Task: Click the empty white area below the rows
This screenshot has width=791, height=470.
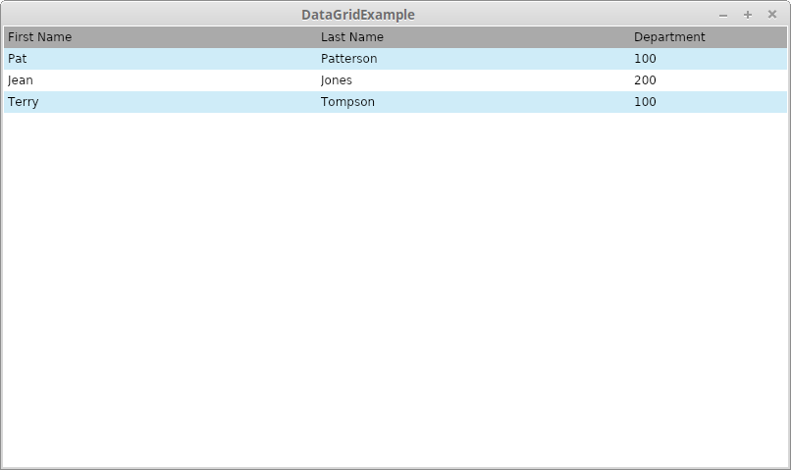Action: [x=393, y=294]
